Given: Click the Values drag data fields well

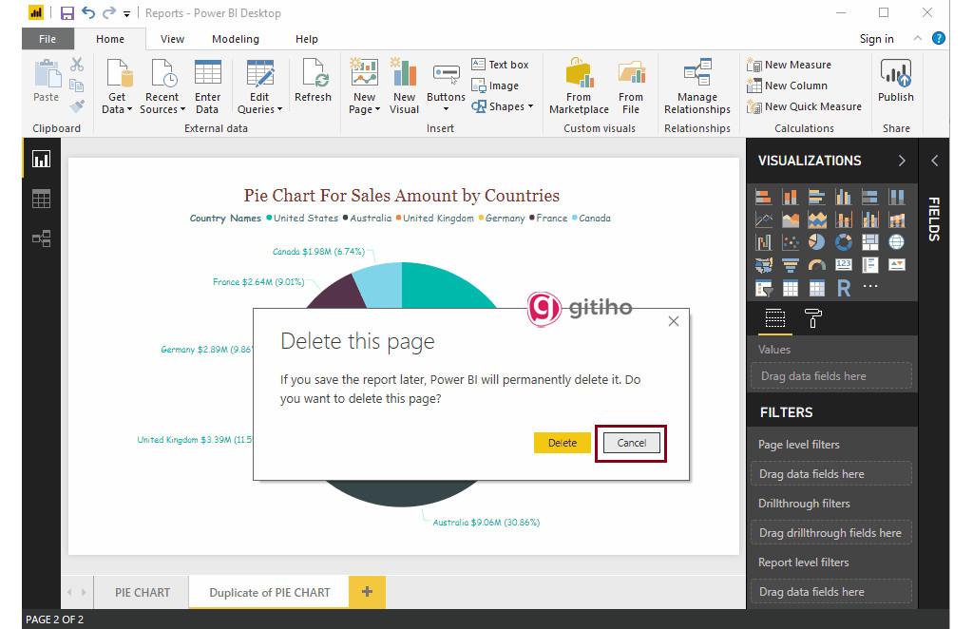Looking at the screenshot, I should (x=830, y=376).
